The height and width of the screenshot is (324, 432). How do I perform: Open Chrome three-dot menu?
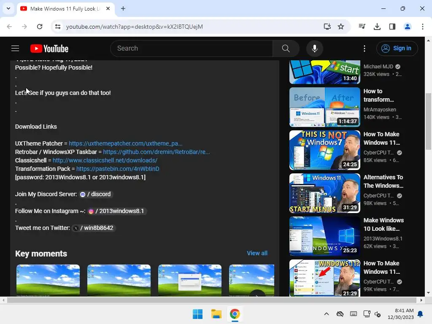click(422, 27)
